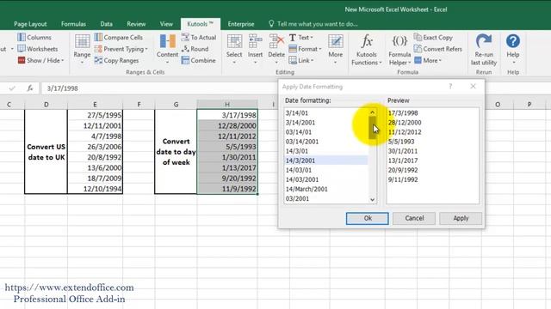The height and width of the screenshot is (309, 551).
Task: Click cell with 11/9/1992
Action: coord(227,189)
